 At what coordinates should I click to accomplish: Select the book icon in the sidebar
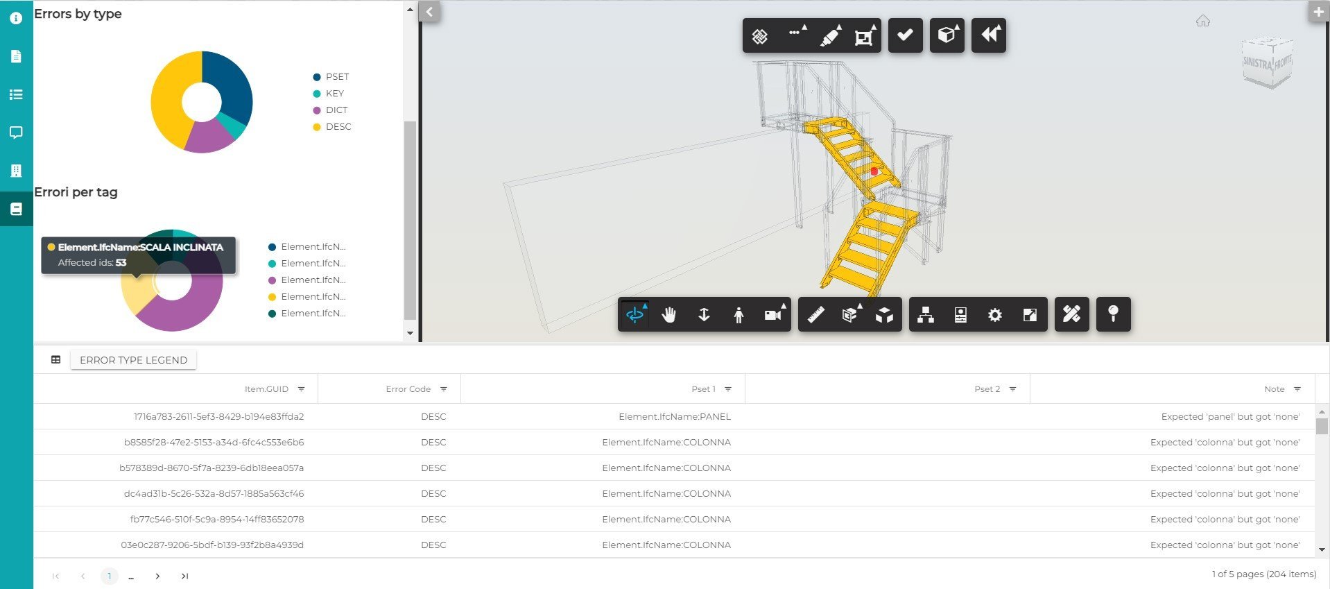[16, 209]
